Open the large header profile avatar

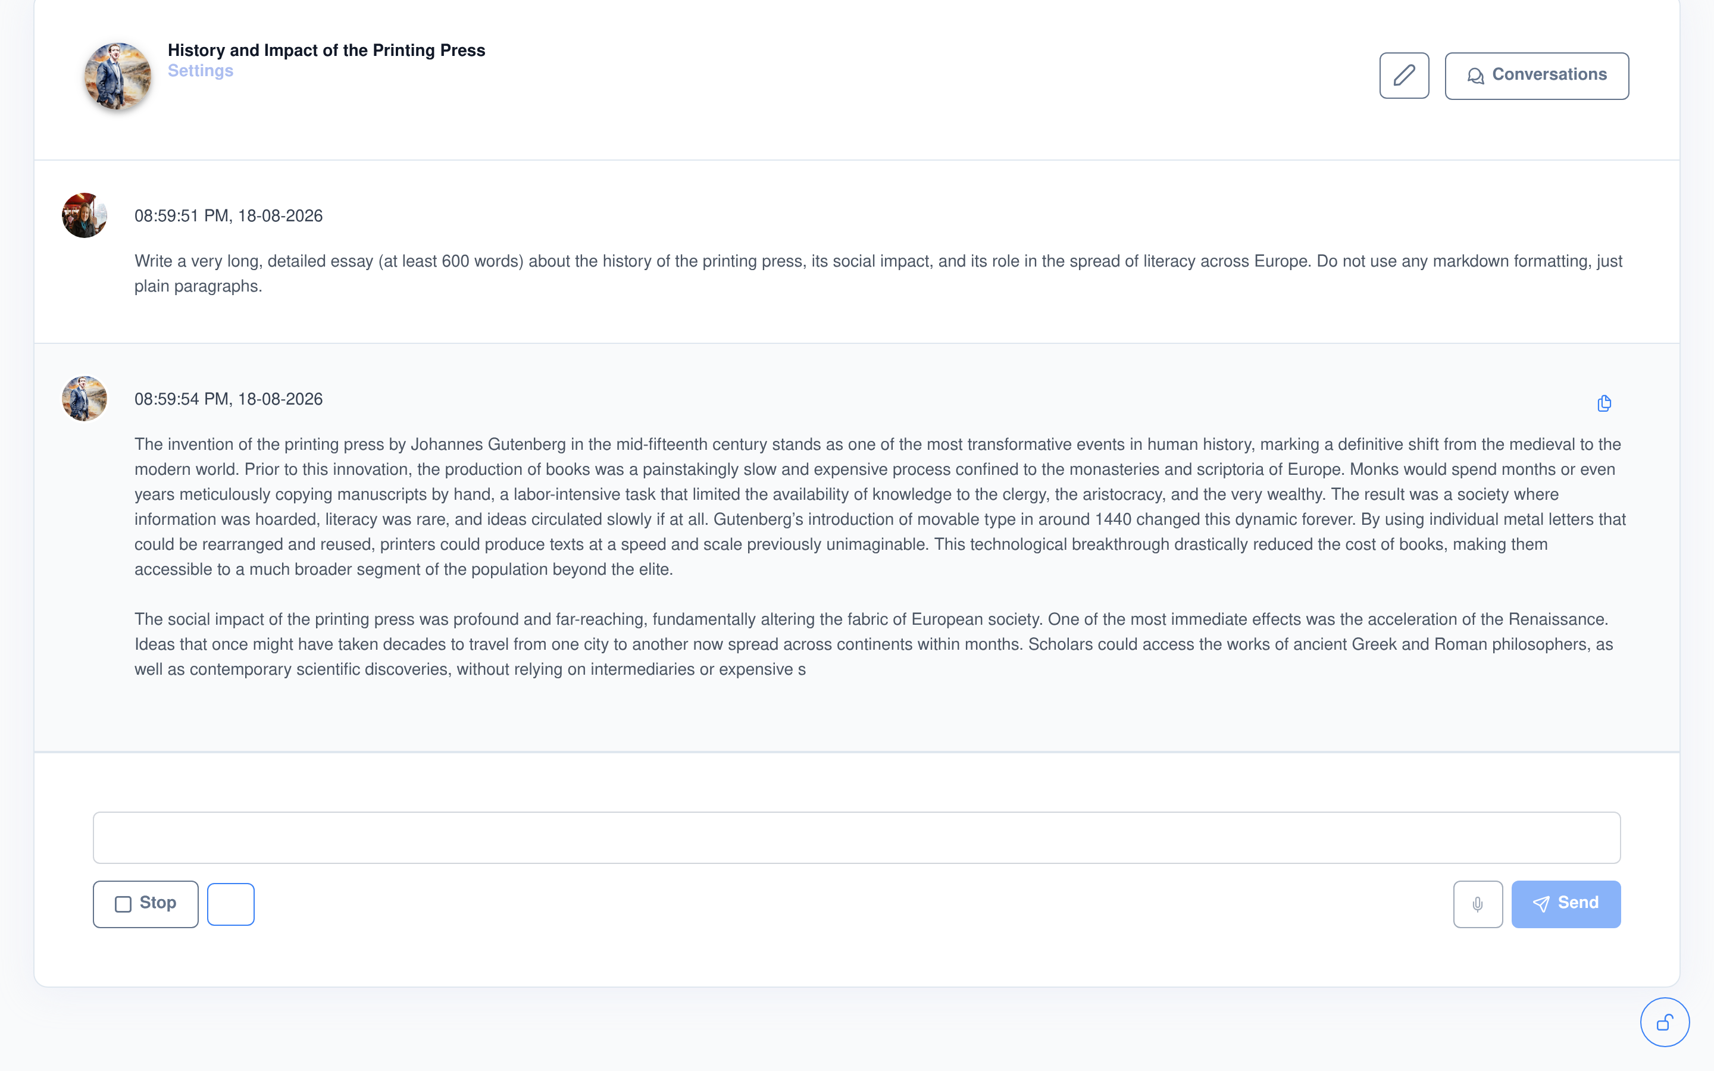118,77
